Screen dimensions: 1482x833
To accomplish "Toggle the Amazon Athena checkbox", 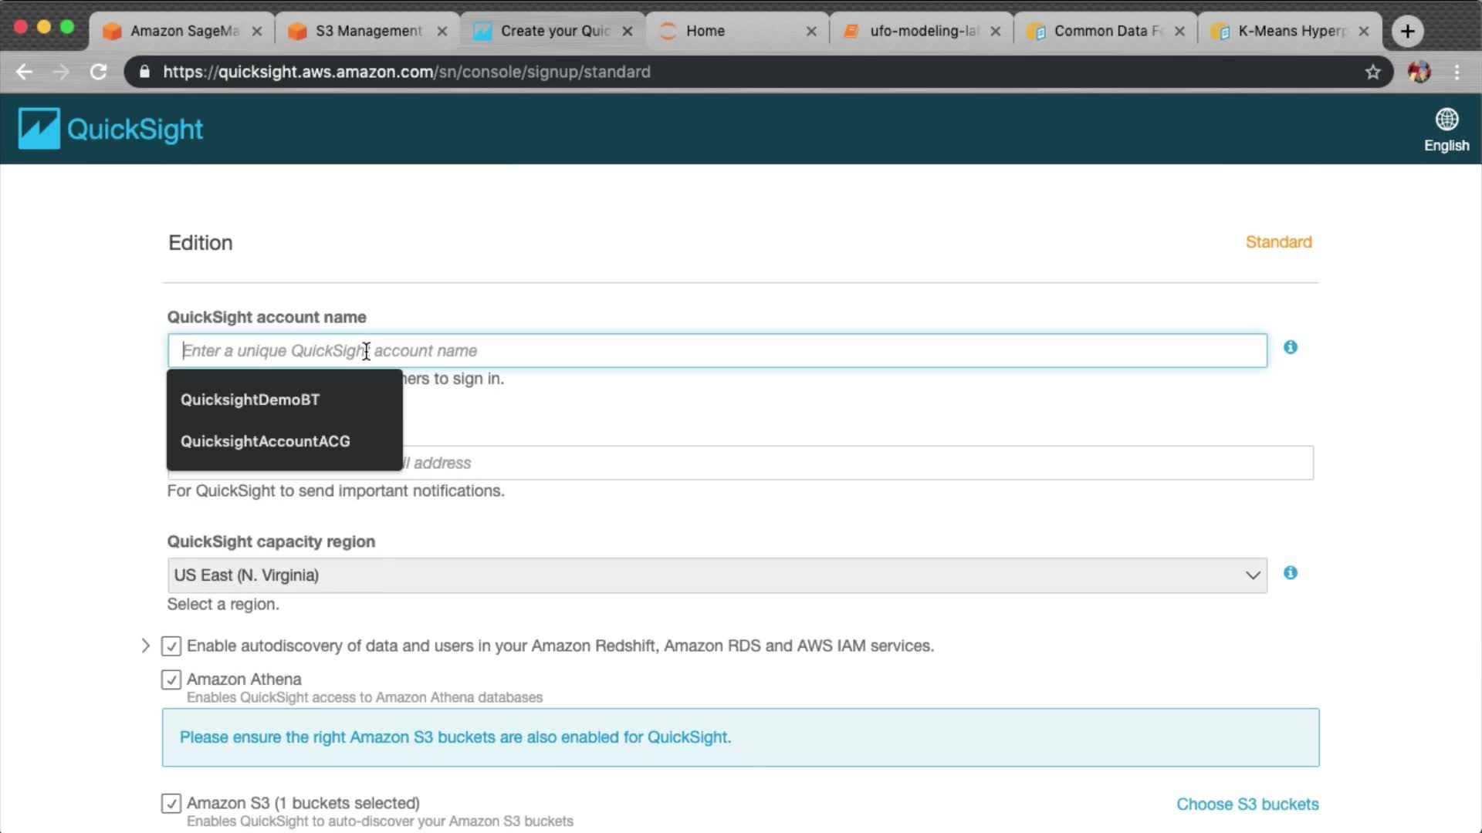I will pos(171,680).
